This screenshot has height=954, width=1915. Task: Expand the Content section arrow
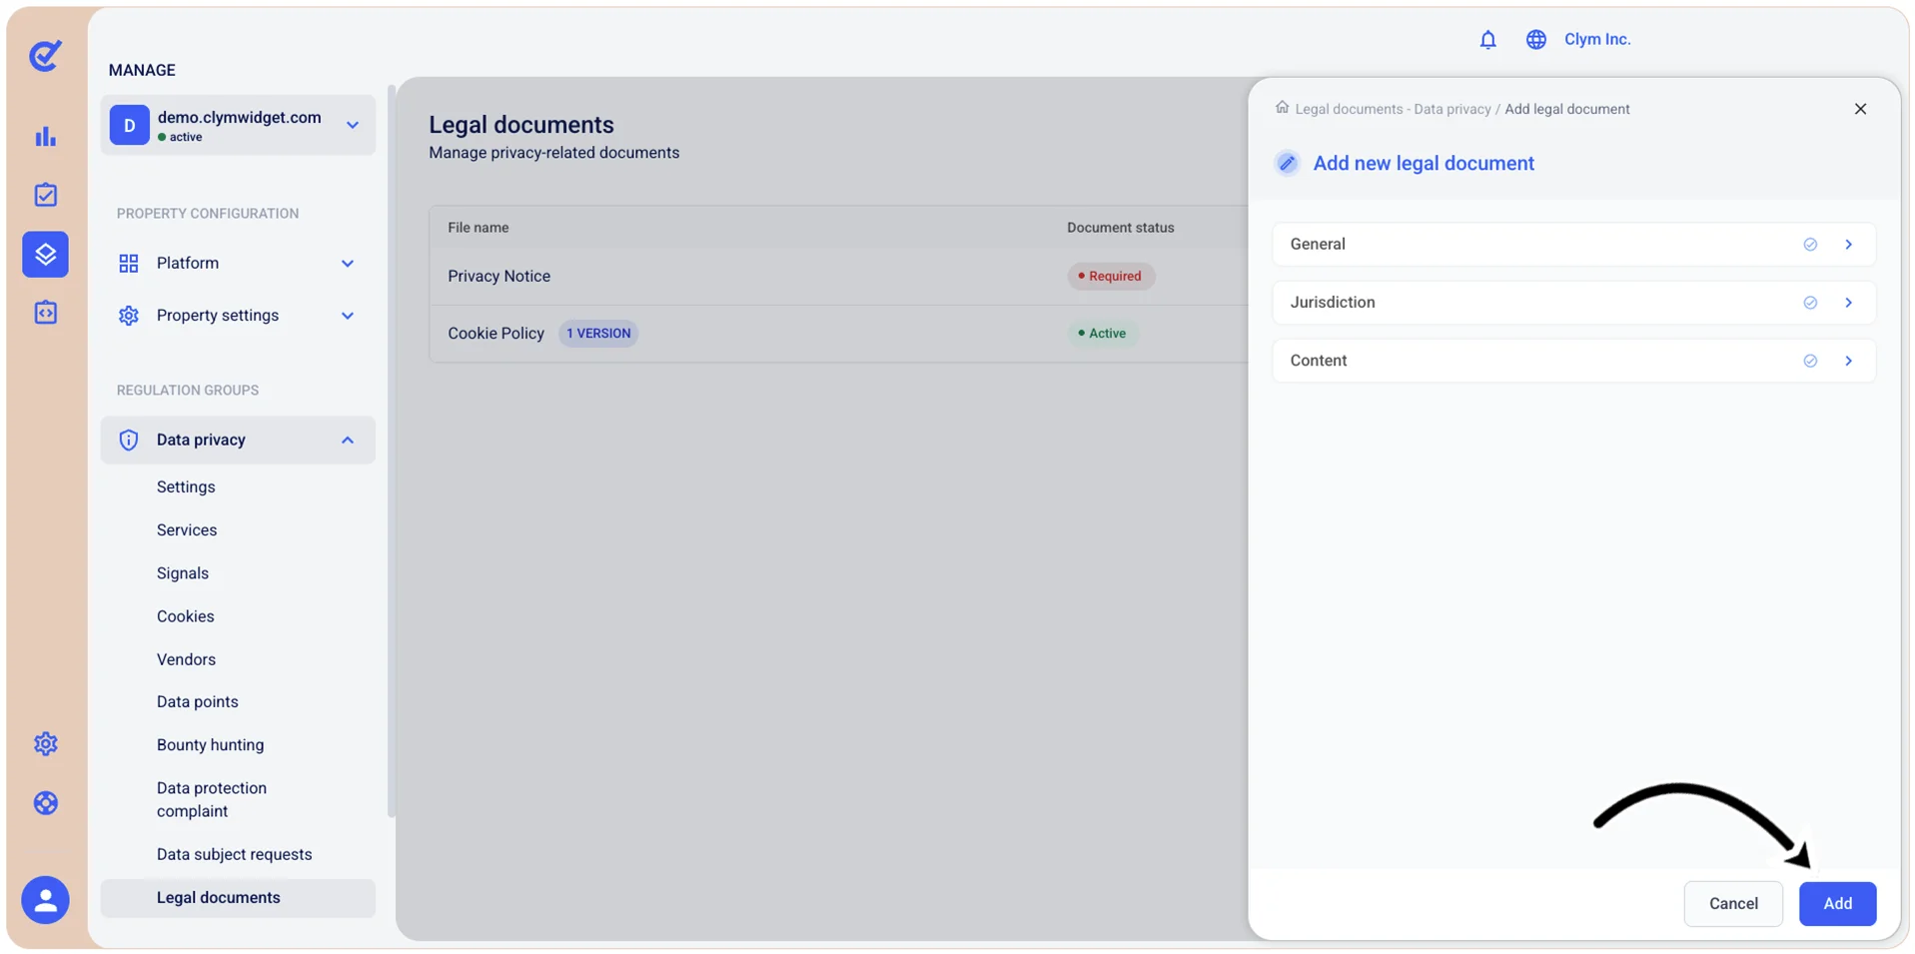[x=1849, y=361]
